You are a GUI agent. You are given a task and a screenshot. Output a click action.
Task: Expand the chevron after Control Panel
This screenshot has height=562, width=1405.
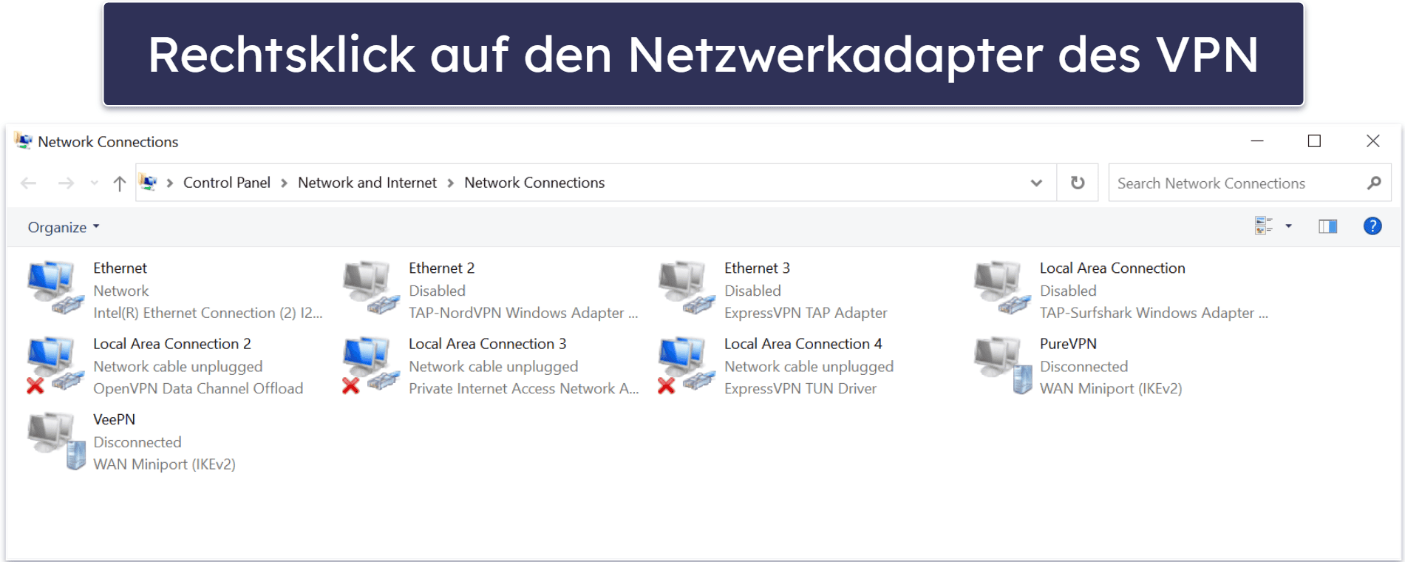284,183
